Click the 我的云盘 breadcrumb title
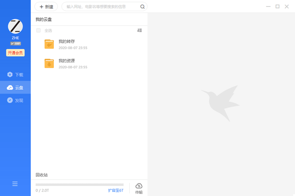The width and height of the screenshot is (295, 196). [x=44, y=19]
